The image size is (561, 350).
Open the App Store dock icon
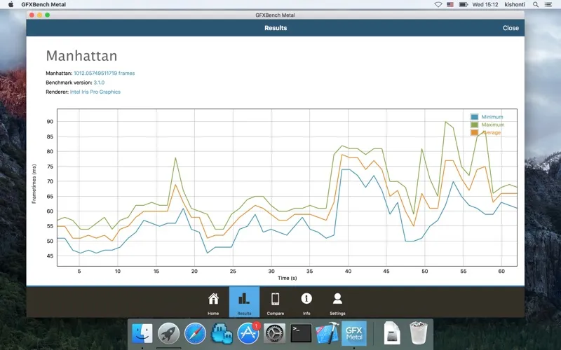pos(248,333)
